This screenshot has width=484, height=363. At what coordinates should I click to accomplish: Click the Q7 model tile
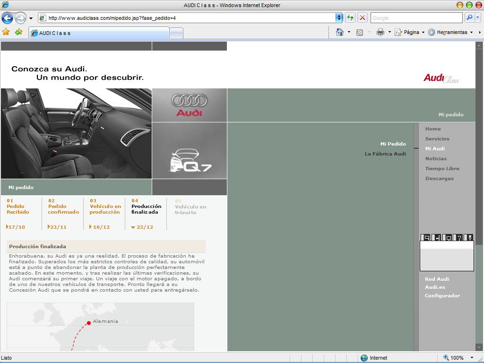(x=189, y=151)
